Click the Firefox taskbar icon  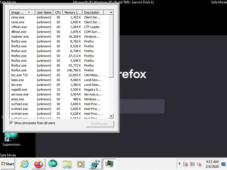[x=39, y=164]
